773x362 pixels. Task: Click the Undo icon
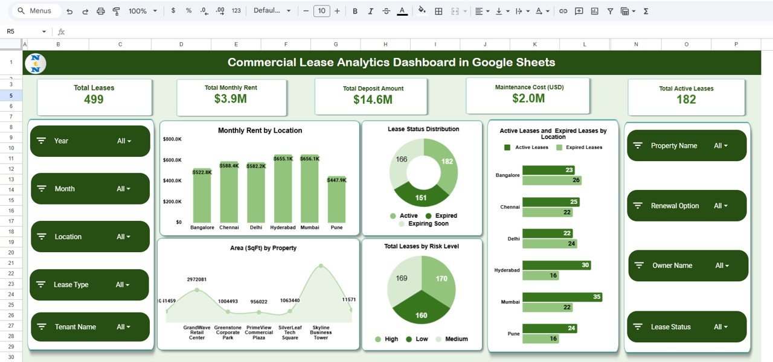coord(69,11)
